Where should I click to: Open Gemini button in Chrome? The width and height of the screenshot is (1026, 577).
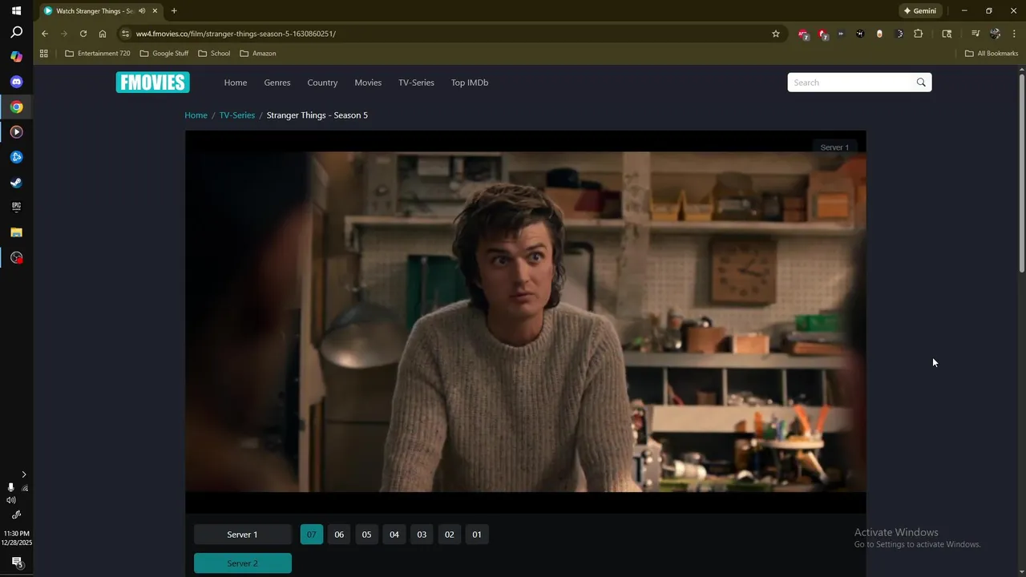click(x=919, y=11)
